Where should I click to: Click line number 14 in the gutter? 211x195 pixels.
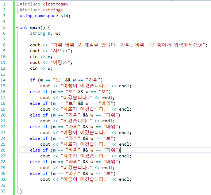point(3,80)
